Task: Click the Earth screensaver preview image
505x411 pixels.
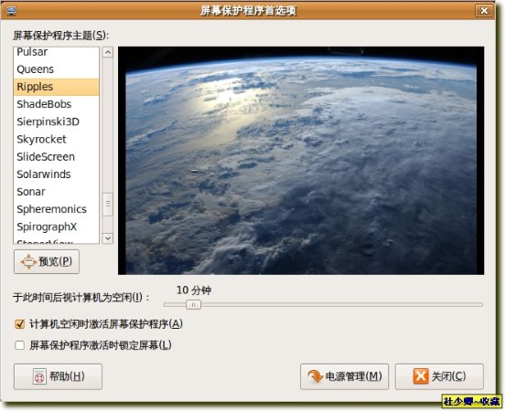Action: click(301, 161)
